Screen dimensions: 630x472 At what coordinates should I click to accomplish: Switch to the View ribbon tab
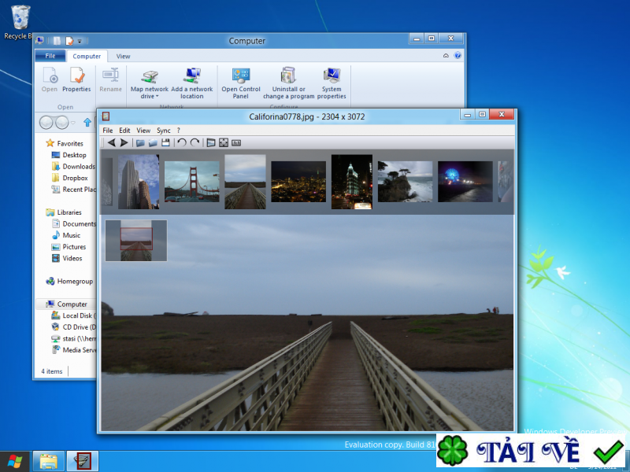pos(124,57)
